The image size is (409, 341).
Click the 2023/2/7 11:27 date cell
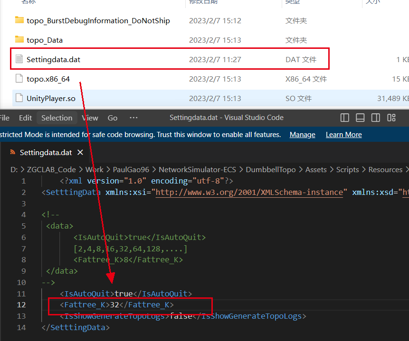point(215,59)
